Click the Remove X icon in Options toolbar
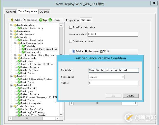159x125 pixels. [x=86, y=51]
